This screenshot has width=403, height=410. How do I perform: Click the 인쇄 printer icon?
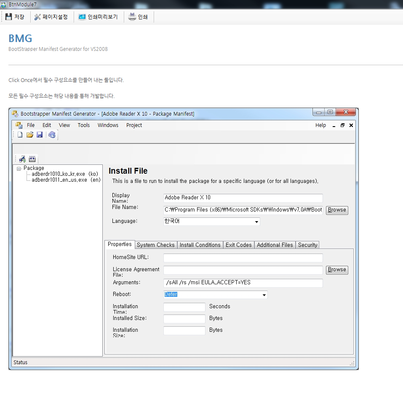tap(132, 17)
